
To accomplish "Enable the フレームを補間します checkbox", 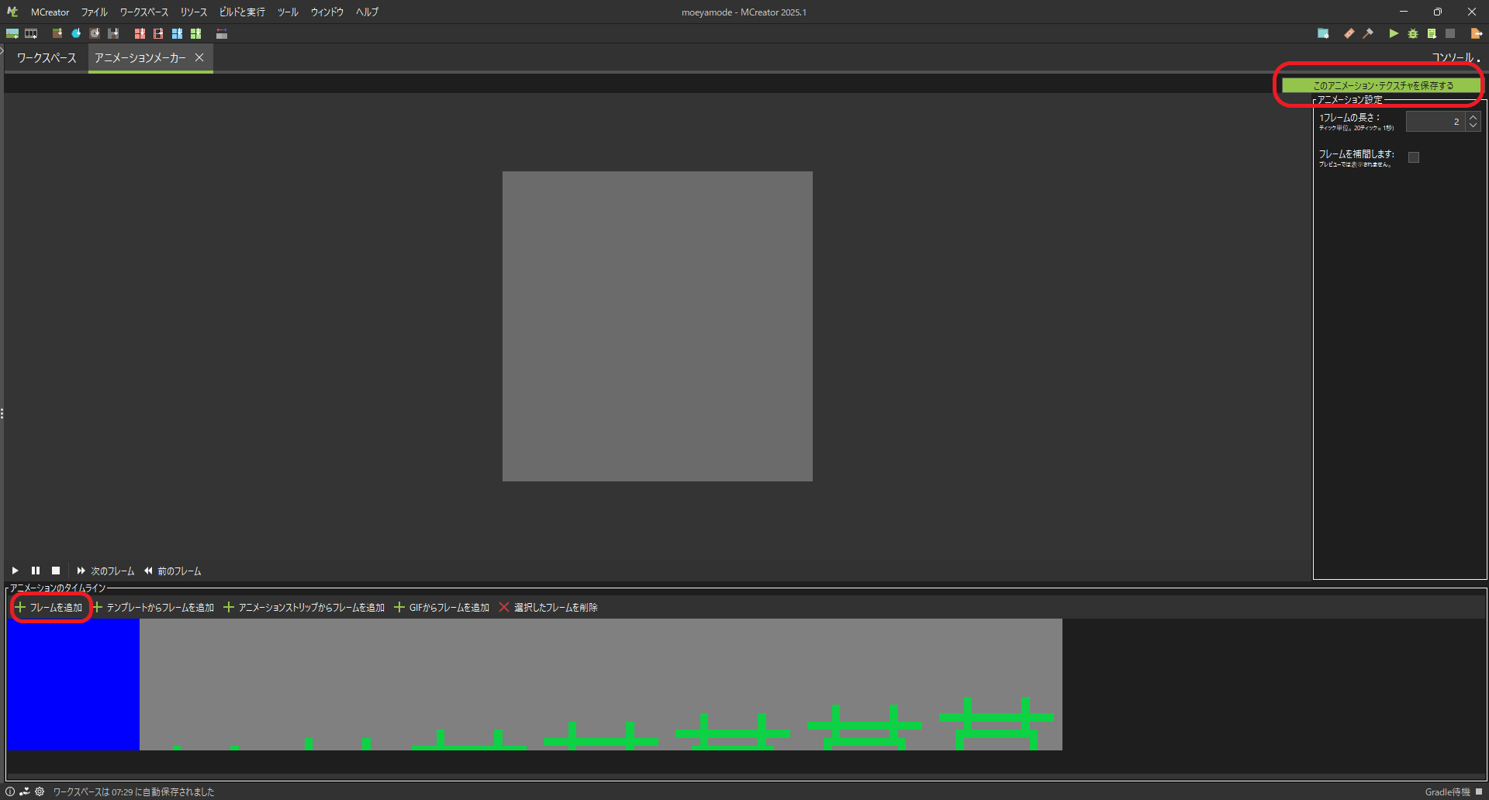I will pos(1414,157).
